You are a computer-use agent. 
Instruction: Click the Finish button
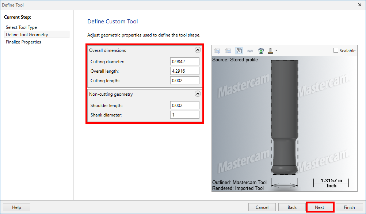[x=349, y=207]
